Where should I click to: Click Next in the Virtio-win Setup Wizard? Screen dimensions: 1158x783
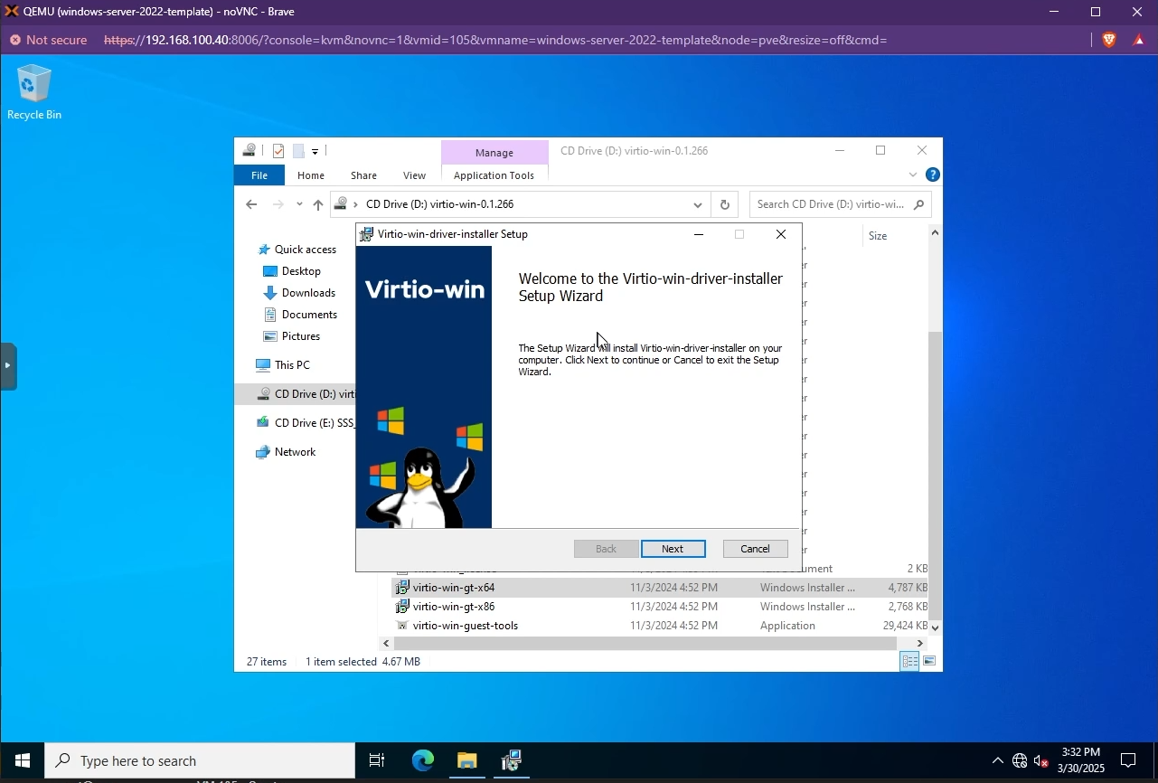(x=673, y=548)
